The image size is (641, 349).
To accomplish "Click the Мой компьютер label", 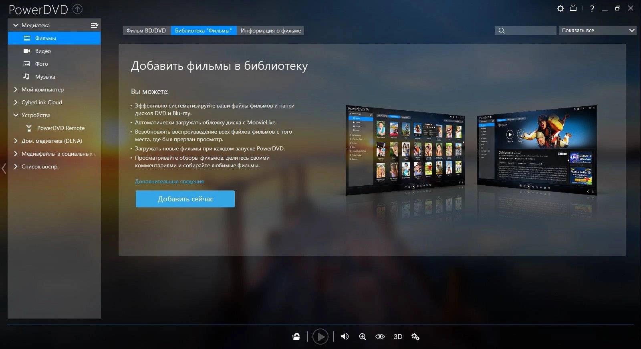I will point(42,89).
